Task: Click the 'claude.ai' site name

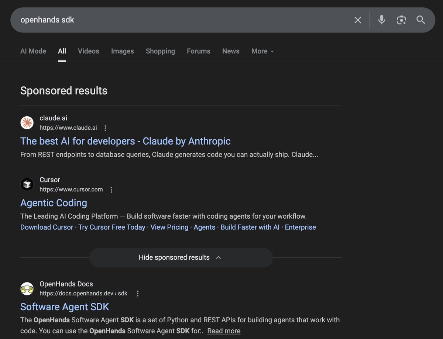Action: point(54,118)
